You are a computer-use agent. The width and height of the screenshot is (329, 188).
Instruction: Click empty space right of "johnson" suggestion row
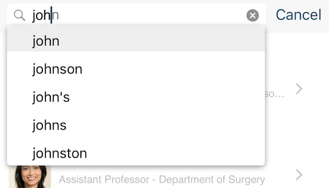[x=174, y=69]
